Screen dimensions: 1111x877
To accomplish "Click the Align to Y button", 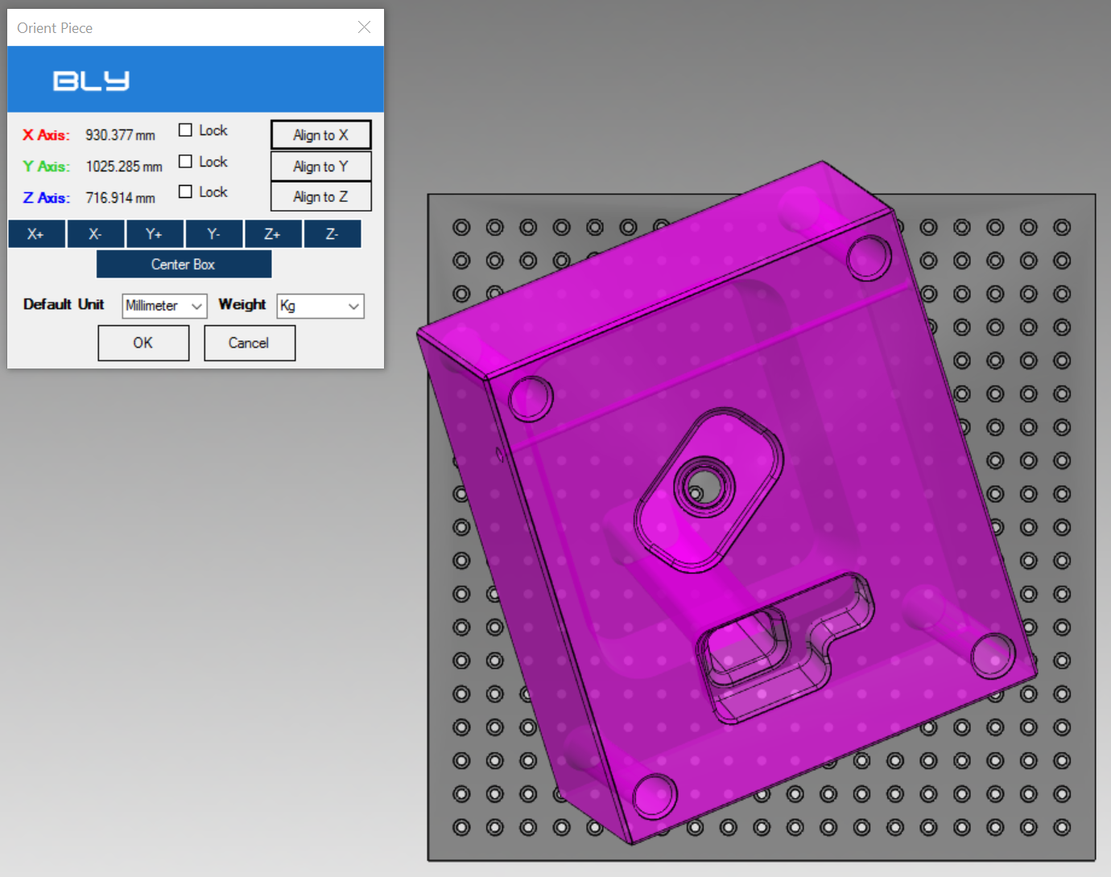I will tap(320, 167).
